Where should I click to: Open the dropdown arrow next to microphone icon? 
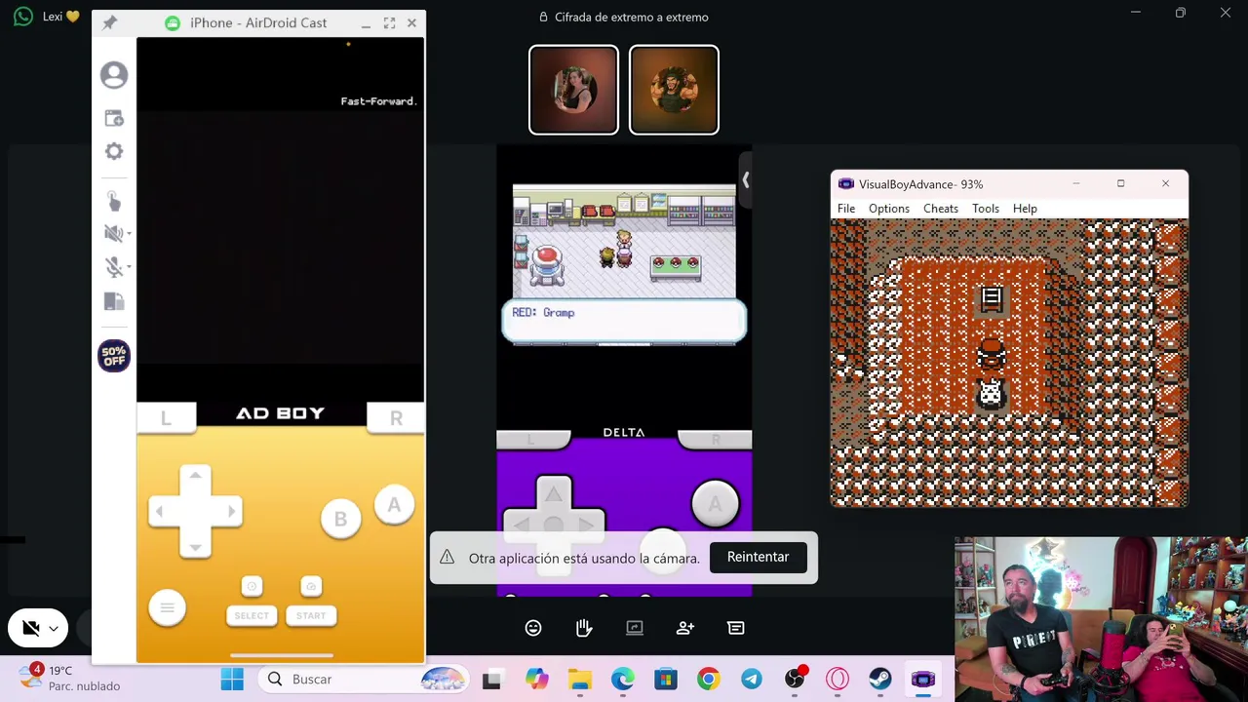(129, 267)
